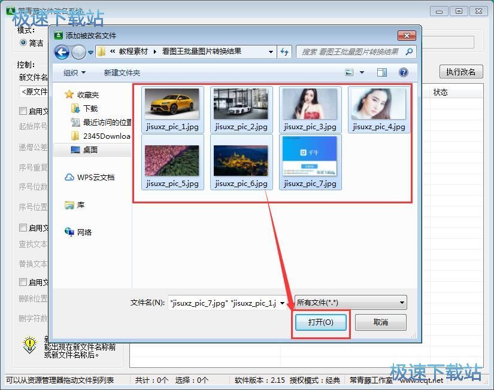The image size is (494, 390).
Task: Click the 文件名 input field
Action: click(223, 303)
